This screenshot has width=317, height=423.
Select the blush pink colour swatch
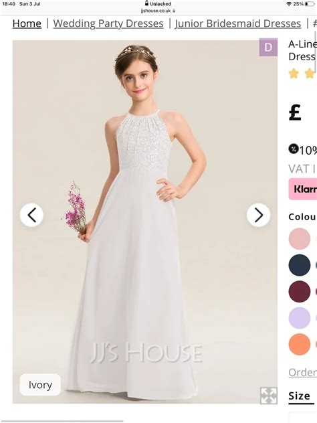(x=299, y=238)
